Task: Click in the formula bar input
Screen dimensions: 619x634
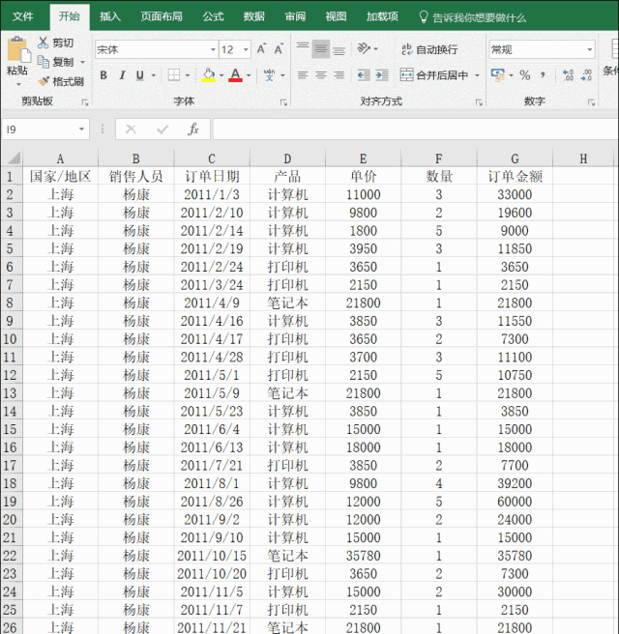Action: click(x=415, y=129)
